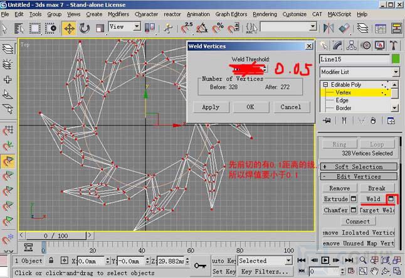405x278 pixels.
Task: Select the Move tool in toolbar
Action: (x=69, y=28)
